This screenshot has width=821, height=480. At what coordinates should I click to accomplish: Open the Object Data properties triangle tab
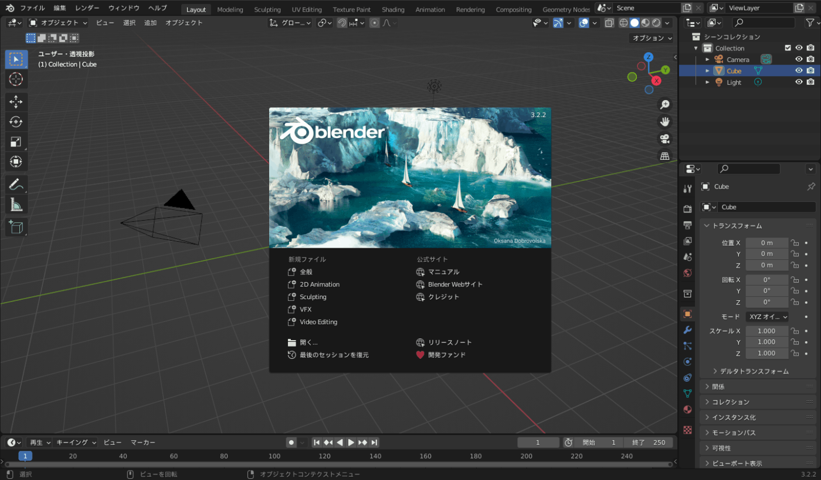(x=688, y=393)
